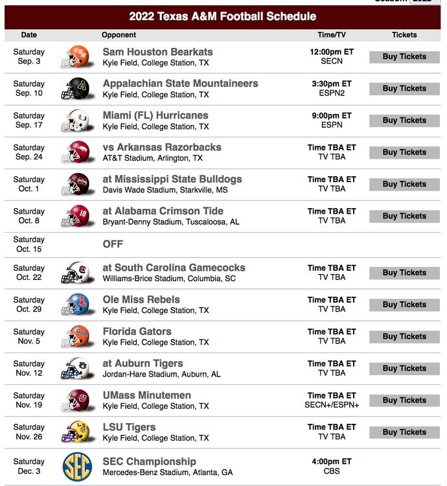Click the Miami Hurricanes helmet icon
Screen dimensions: 447x486
coord(75,121)
